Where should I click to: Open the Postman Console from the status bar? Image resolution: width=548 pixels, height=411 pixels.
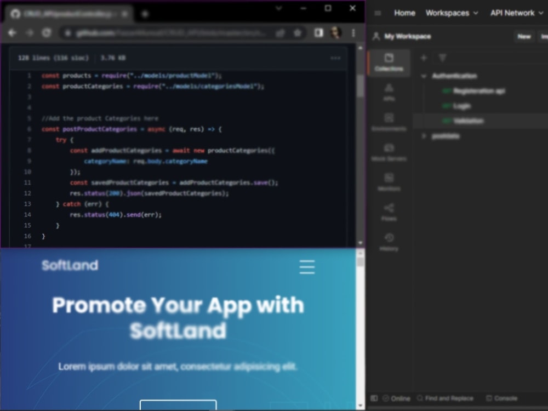click(x=502, y=398)
